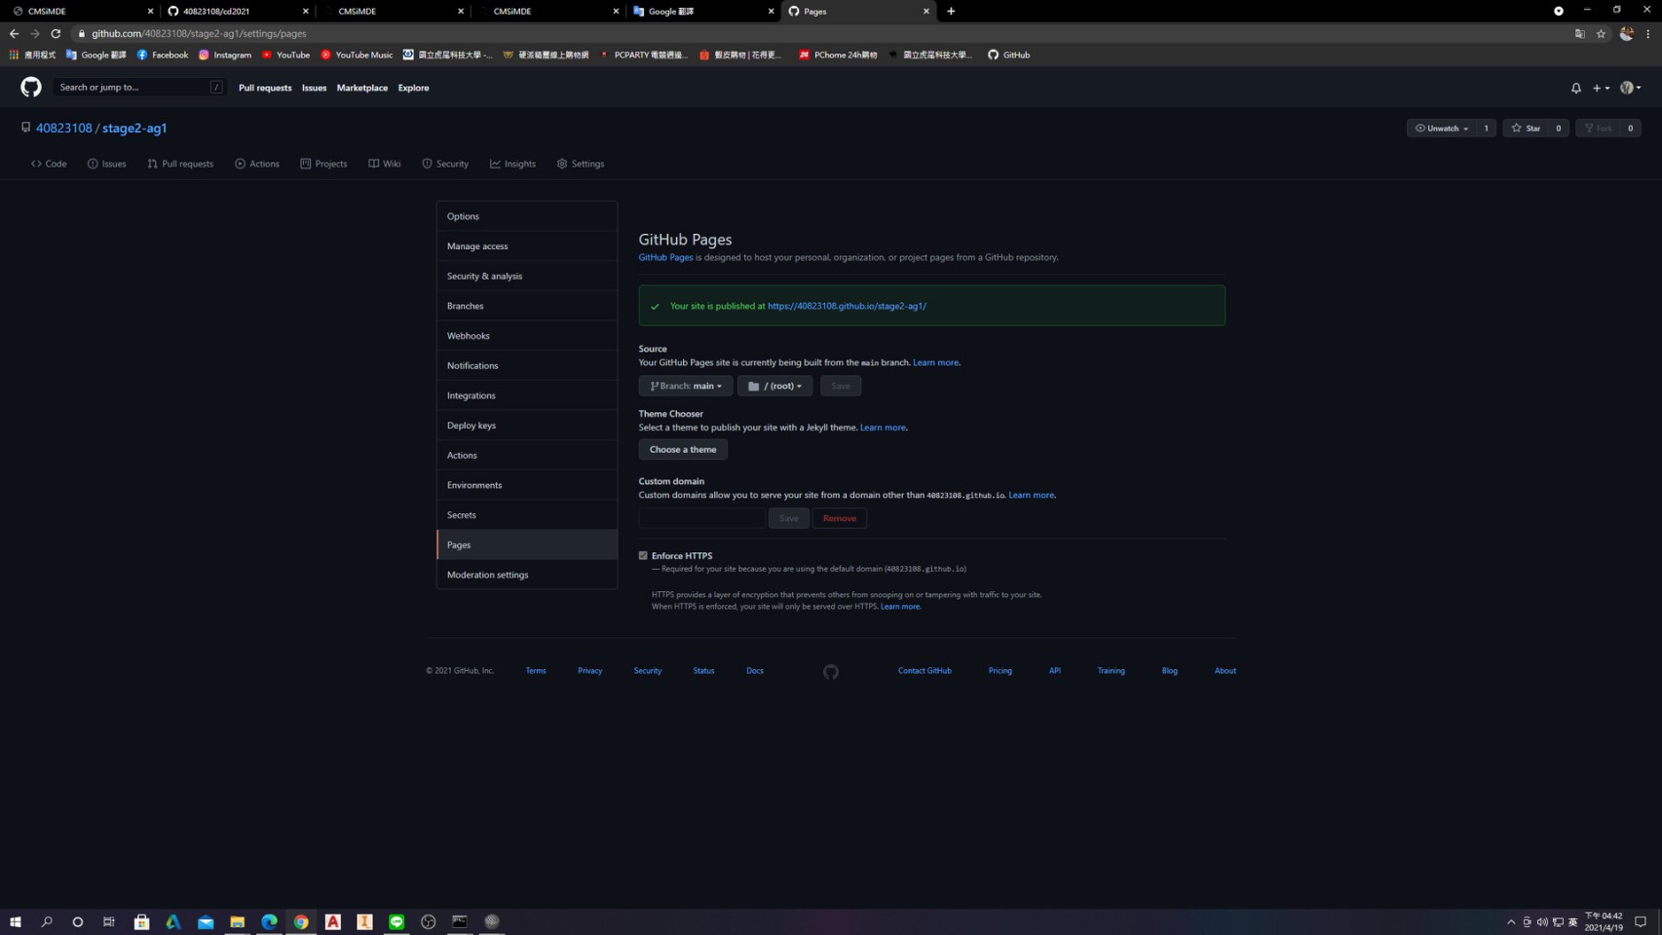Open Facebook bookmark
This screenshot has height=935, width=1662.
pyautogui.click(x=163, y=55)
